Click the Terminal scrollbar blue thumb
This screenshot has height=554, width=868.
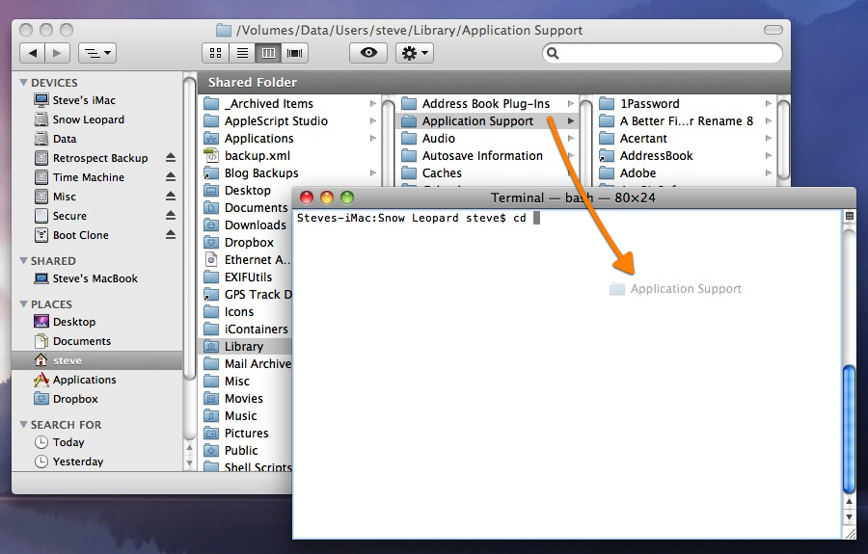(x=849, y=429)
